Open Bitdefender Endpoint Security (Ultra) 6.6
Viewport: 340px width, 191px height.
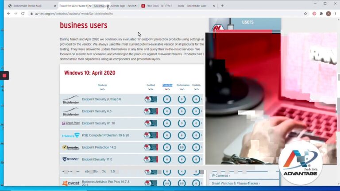[101, 99]
